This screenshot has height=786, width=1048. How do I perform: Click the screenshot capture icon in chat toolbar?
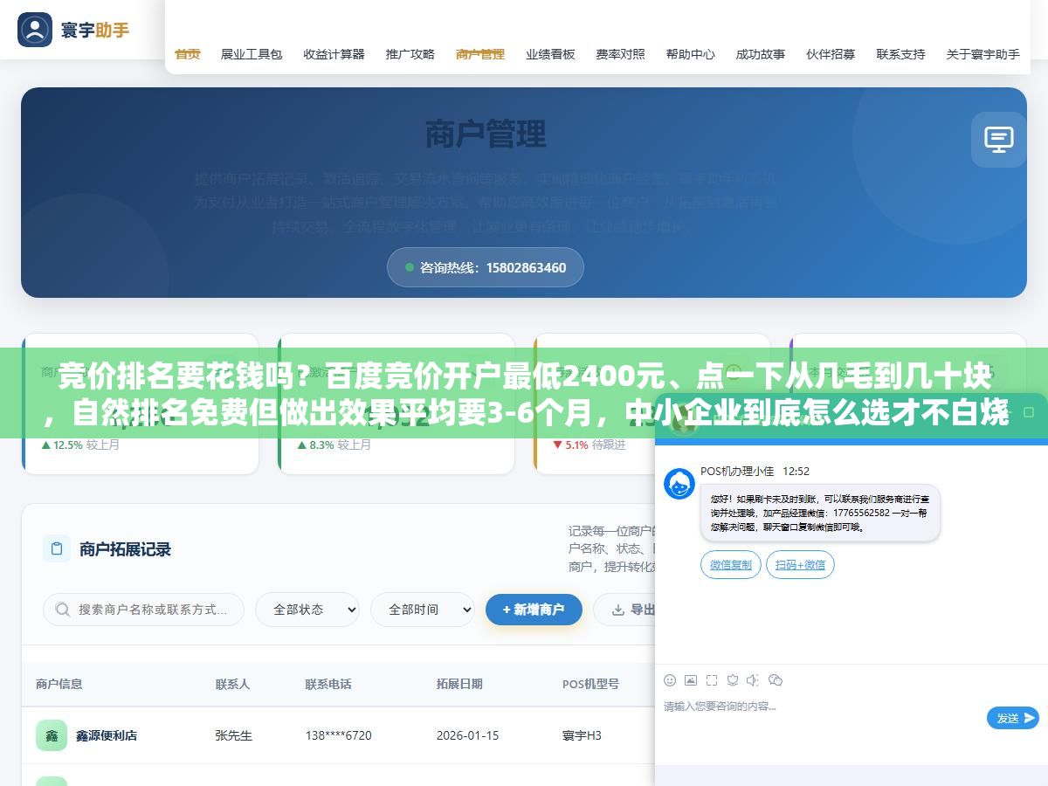coord(712,680)
